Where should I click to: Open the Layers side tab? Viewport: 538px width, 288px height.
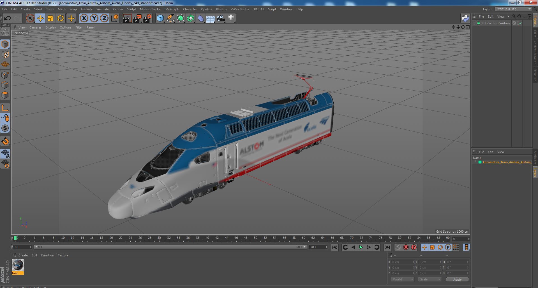pos(535,172)
